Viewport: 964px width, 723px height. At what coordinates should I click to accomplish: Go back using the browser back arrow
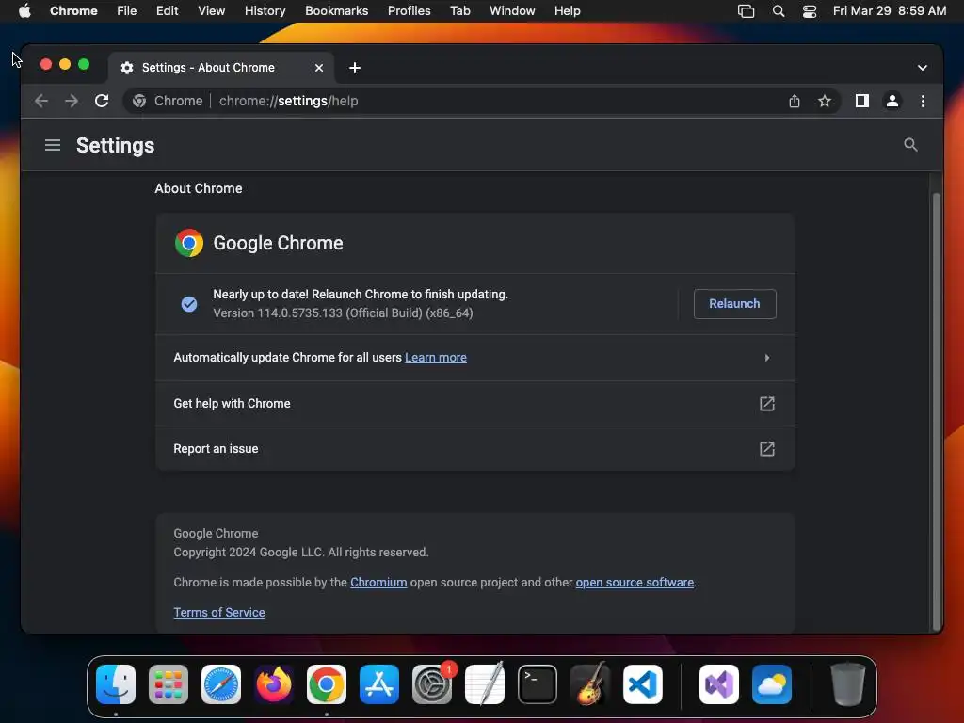(x=41, y=101)
